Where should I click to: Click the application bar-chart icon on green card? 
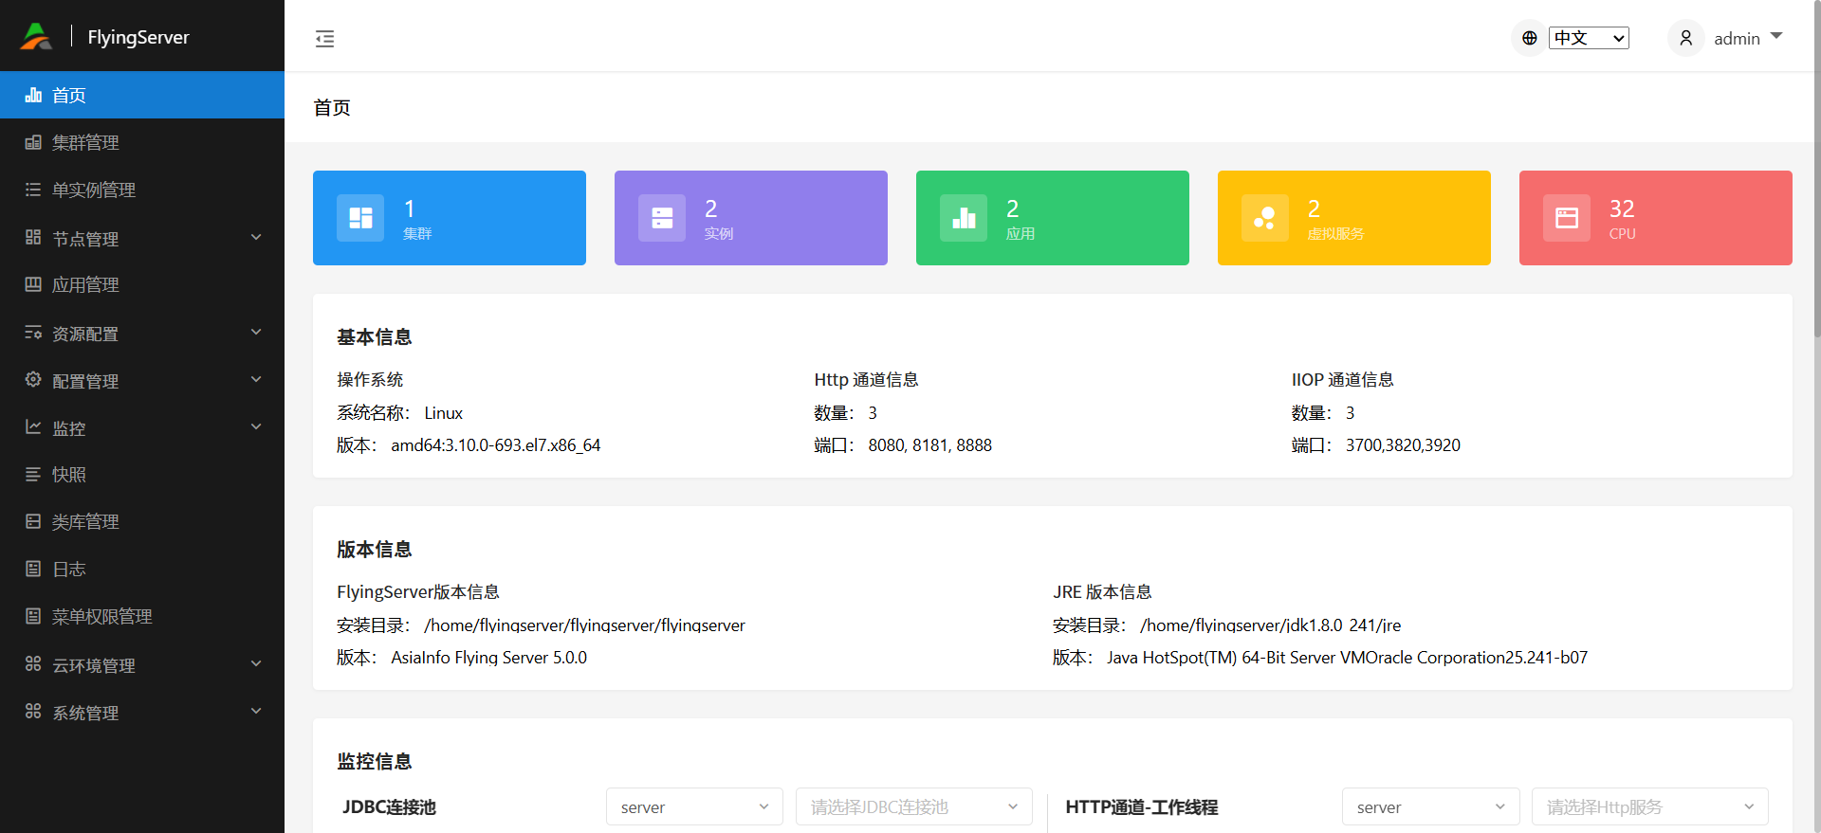pos(964,218)
